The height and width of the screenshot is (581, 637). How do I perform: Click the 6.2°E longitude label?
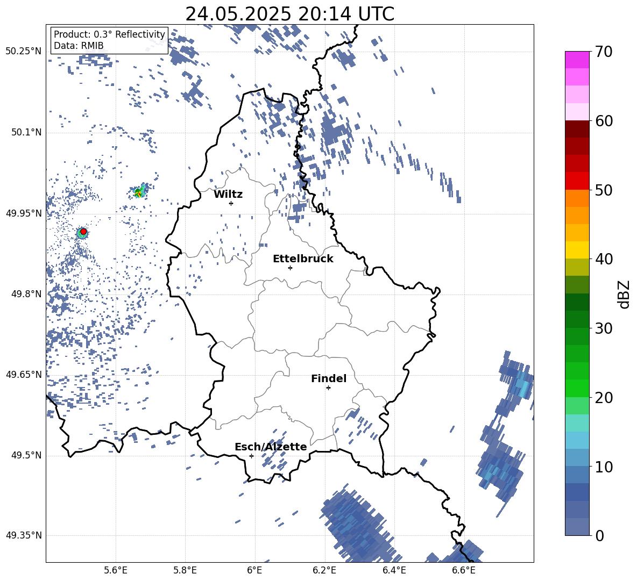point(324,570)
